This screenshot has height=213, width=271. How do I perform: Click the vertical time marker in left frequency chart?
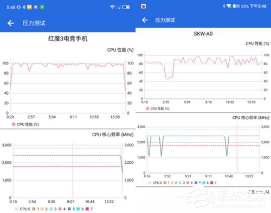[73, 170]
